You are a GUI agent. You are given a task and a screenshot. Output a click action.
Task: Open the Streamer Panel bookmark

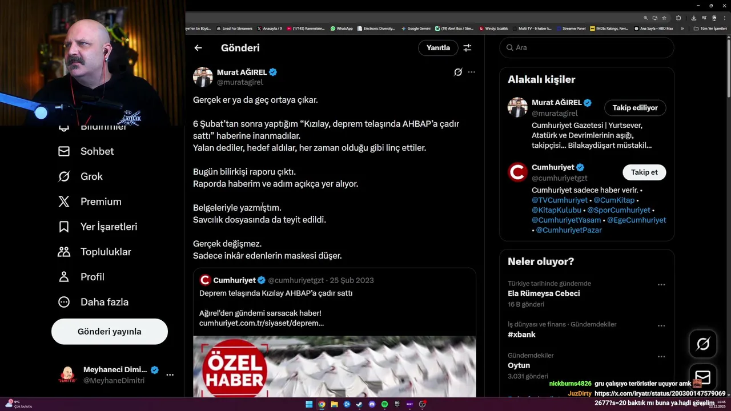570,29
